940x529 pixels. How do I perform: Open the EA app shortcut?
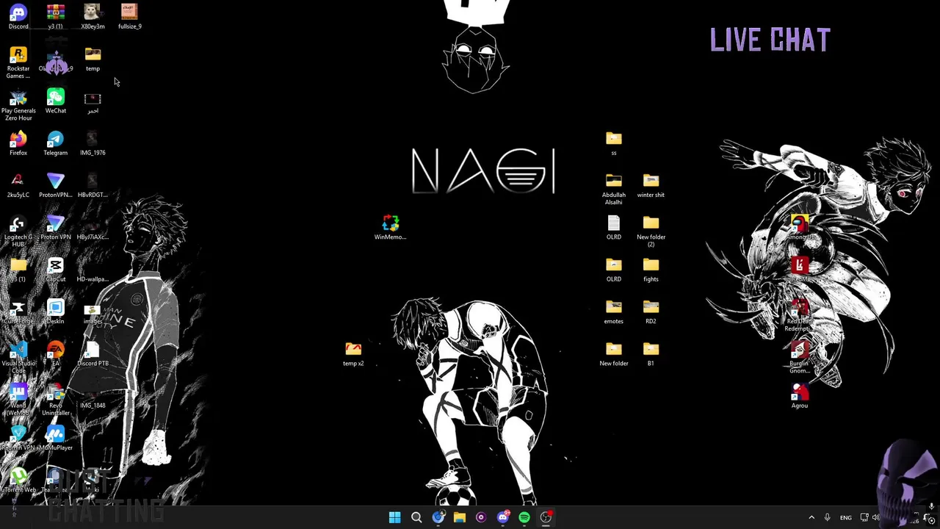55,353
